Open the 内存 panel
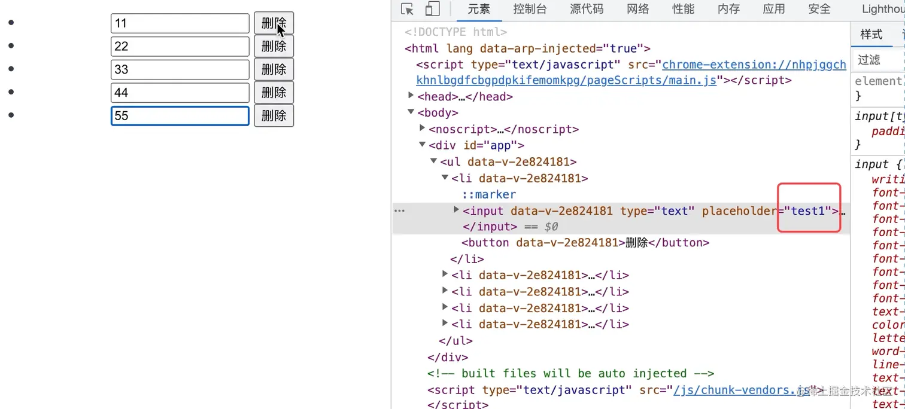905x409 pixels. click(728, 9)
